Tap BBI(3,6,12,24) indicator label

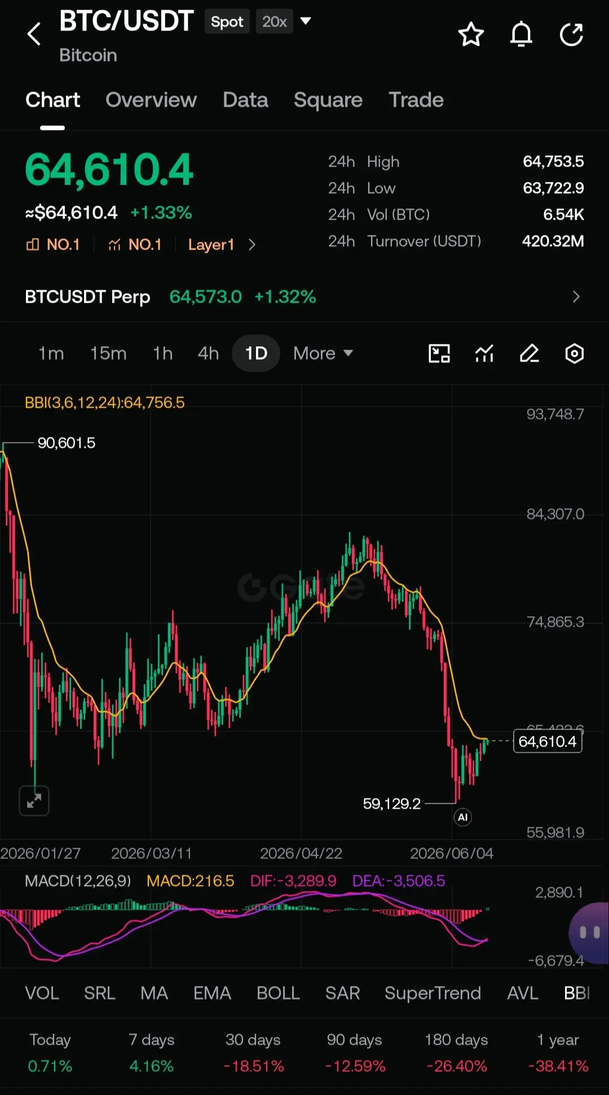click(105, 403)
